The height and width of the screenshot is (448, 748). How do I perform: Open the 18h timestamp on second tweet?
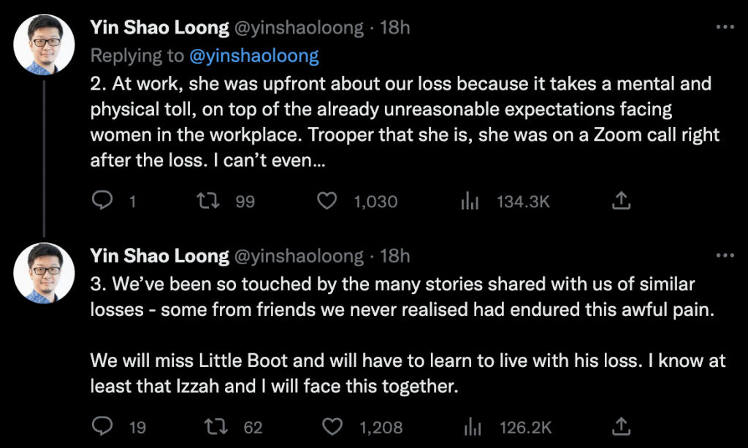click(395, 256)
